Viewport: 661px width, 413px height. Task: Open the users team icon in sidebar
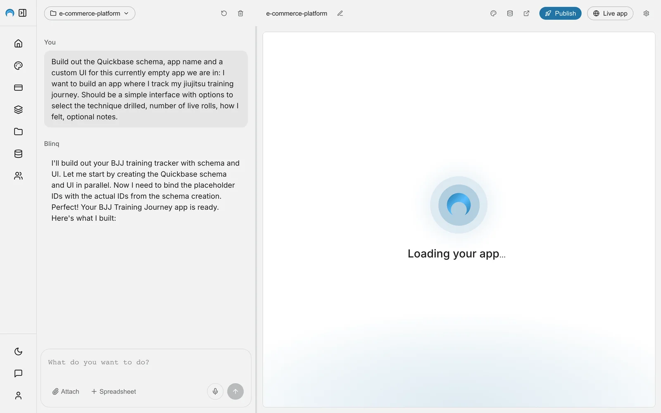click(18, 176)
